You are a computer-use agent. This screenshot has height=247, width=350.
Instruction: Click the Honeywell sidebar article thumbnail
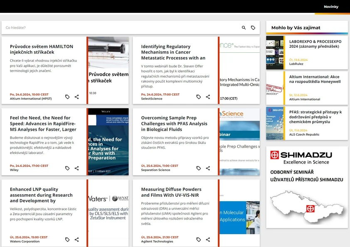coord(275,88)
